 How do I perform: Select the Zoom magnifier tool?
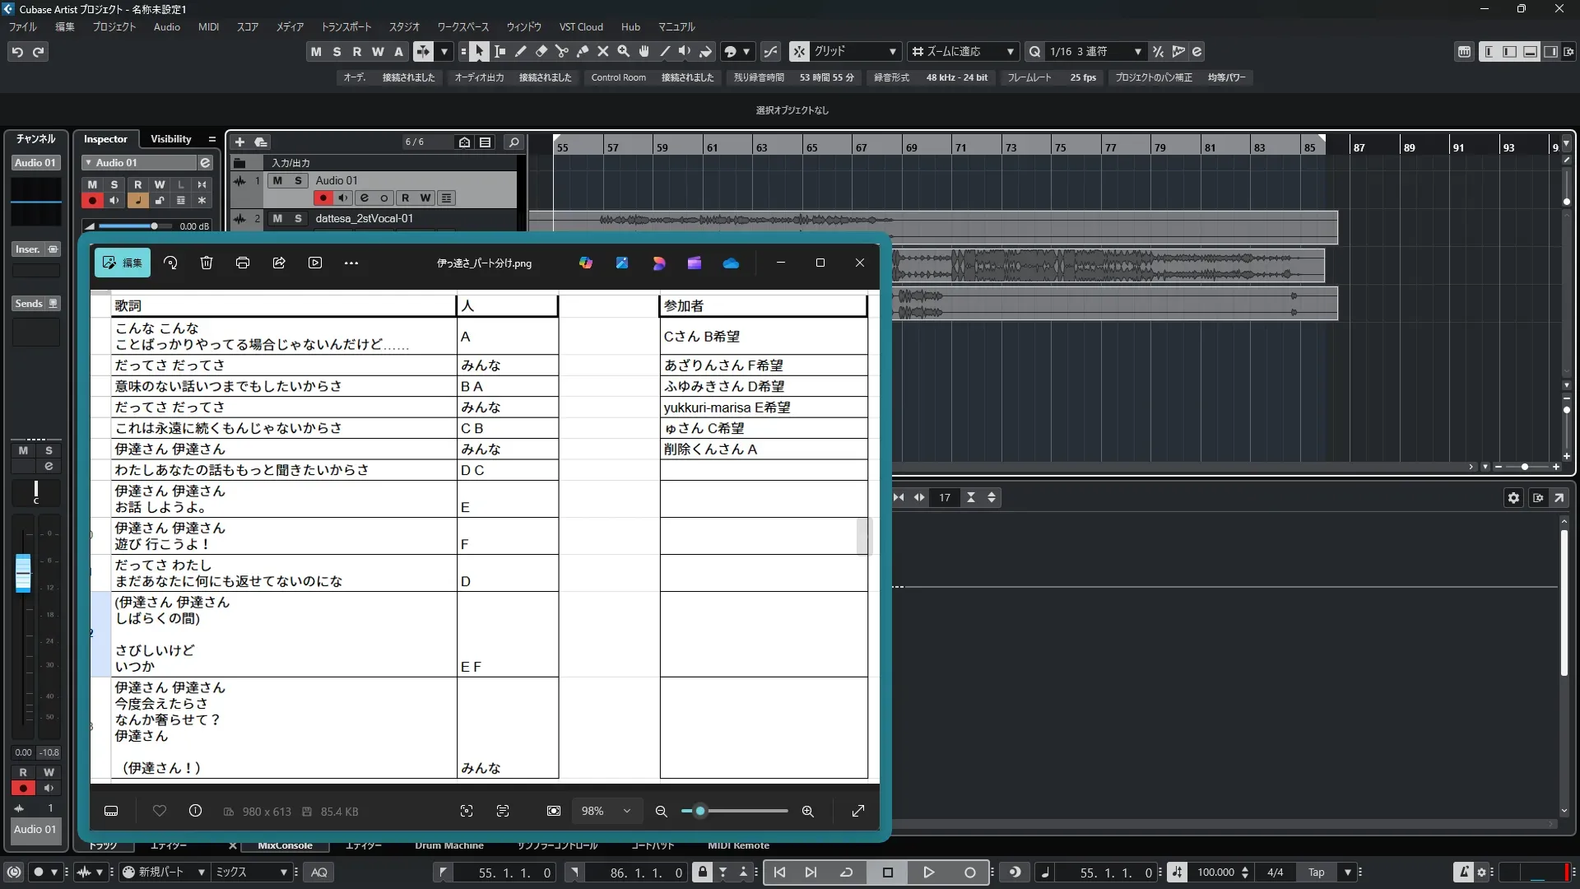click(x=624, y=52)
